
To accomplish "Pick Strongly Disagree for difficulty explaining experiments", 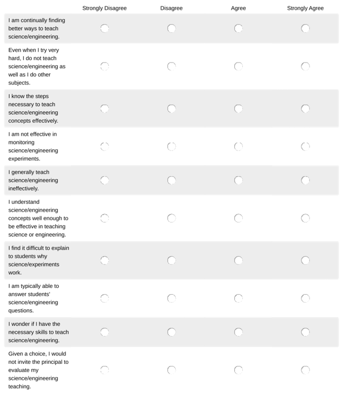I will pyautogui.click(x=104, y=260).
